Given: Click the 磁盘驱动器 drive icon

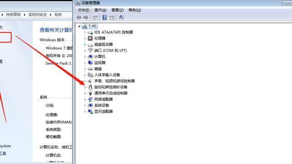Looking at the screenshot, I should pos(90,45).
